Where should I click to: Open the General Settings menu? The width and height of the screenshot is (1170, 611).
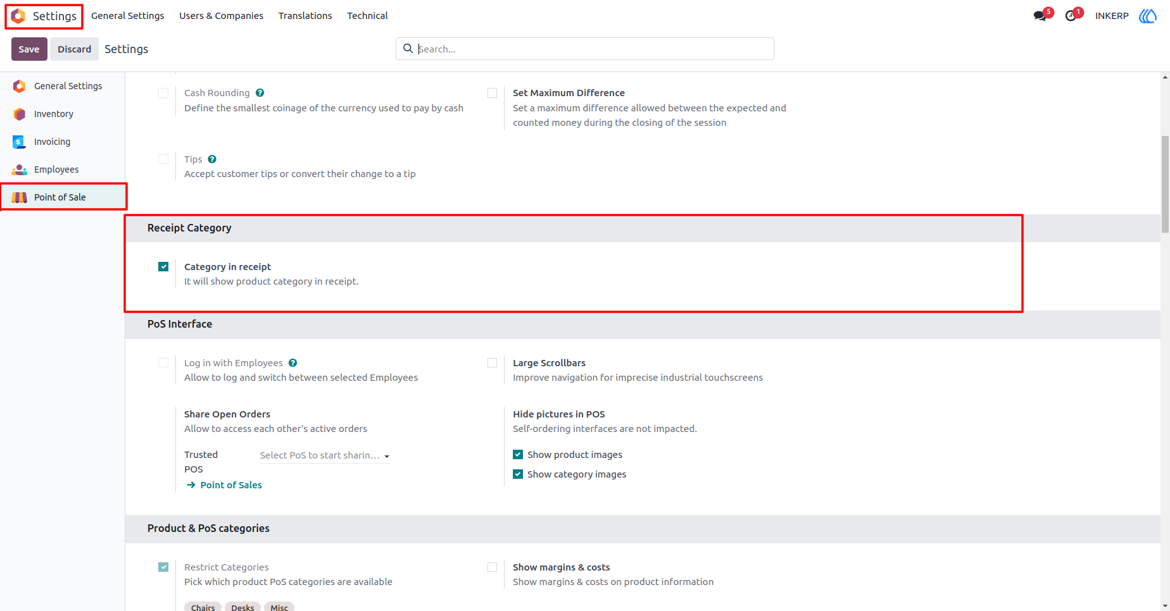point(128,16)
